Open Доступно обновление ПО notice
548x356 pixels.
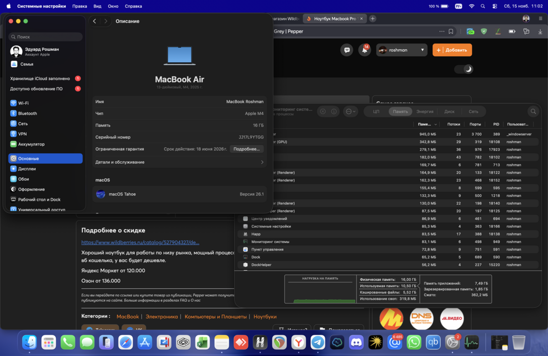[45, 89]
